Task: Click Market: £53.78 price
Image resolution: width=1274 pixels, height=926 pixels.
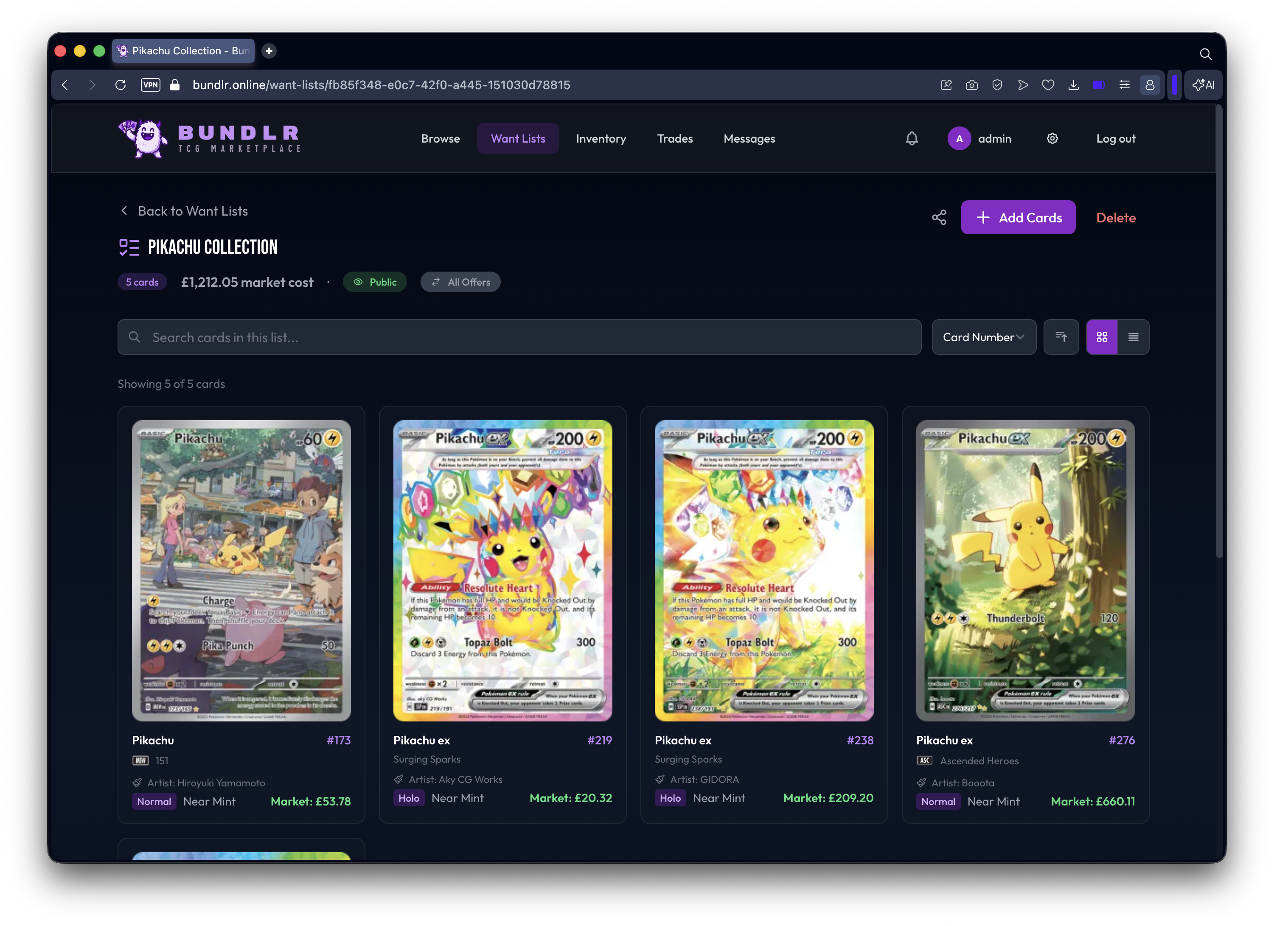Action: (x=311, y=801)
